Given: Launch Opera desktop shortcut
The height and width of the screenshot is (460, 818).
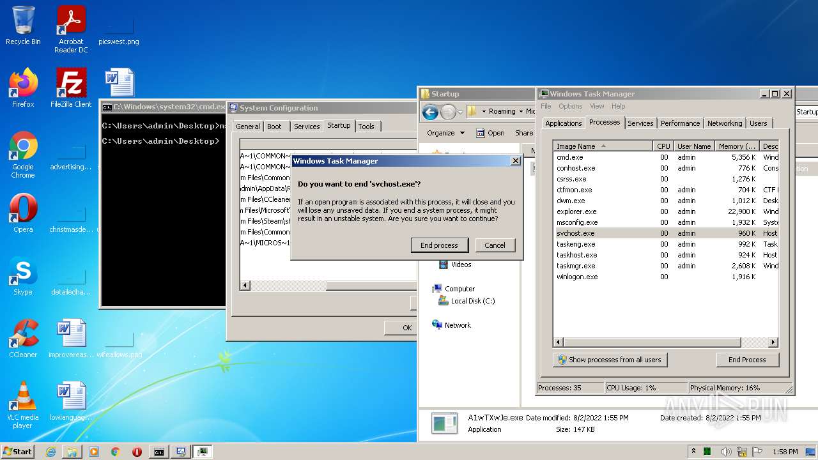Looking at the screenshot, I should click(x=23, y=213).
